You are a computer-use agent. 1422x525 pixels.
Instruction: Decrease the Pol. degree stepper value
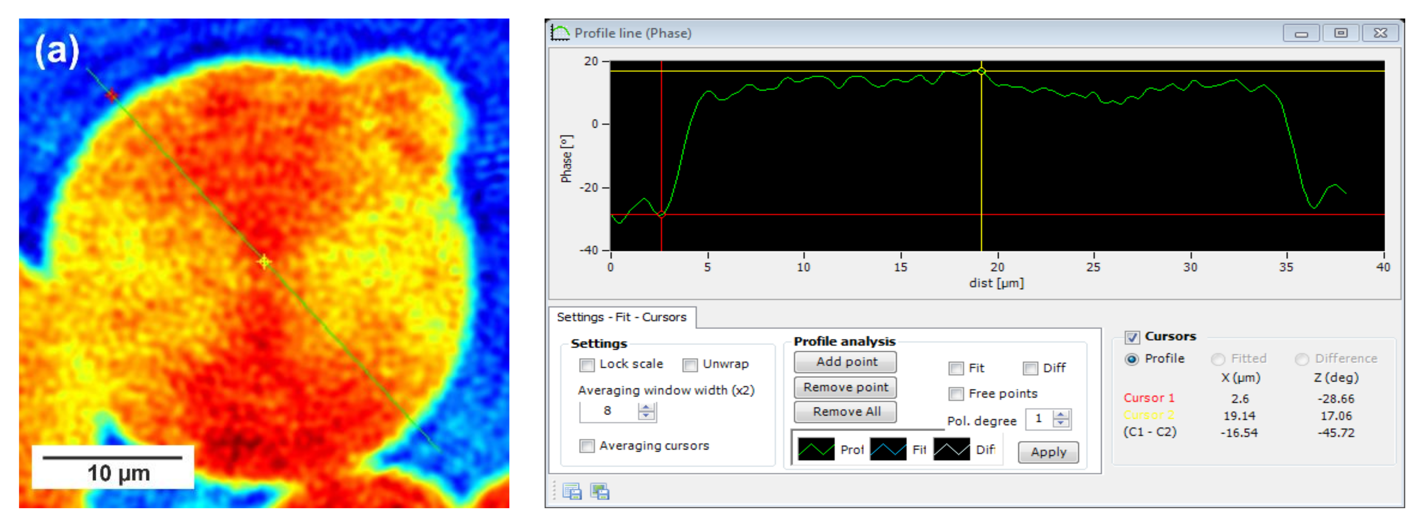[x=1060, y=424]
